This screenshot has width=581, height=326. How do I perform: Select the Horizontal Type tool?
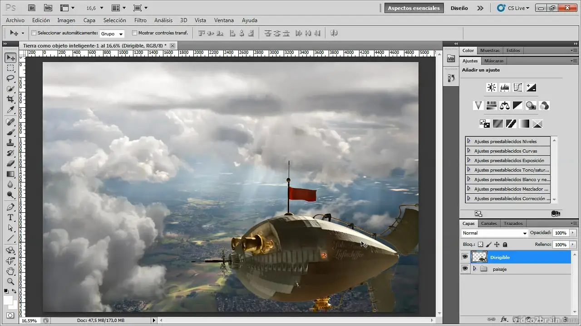[10, 217]
